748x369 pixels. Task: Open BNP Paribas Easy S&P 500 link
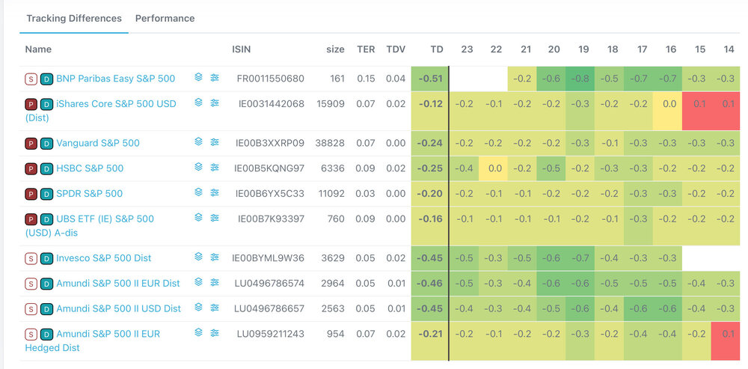tap(115, 79)
